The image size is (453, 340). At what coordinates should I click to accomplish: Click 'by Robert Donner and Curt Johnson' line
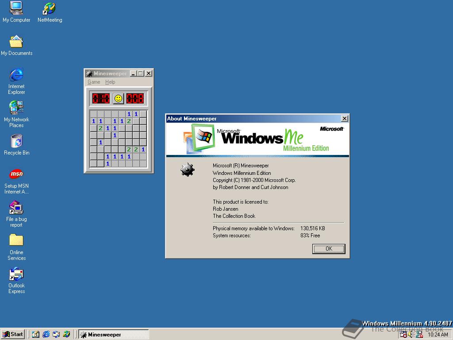click(x=250, y=187)
